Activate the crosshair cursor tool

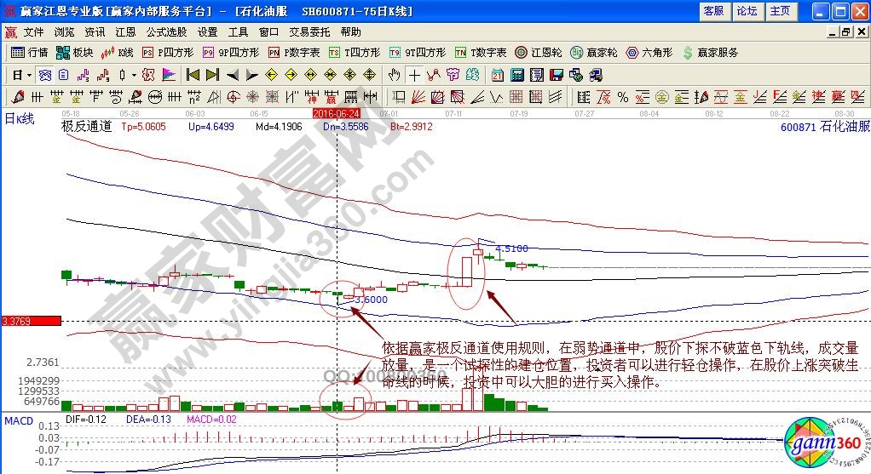point(415,75)
